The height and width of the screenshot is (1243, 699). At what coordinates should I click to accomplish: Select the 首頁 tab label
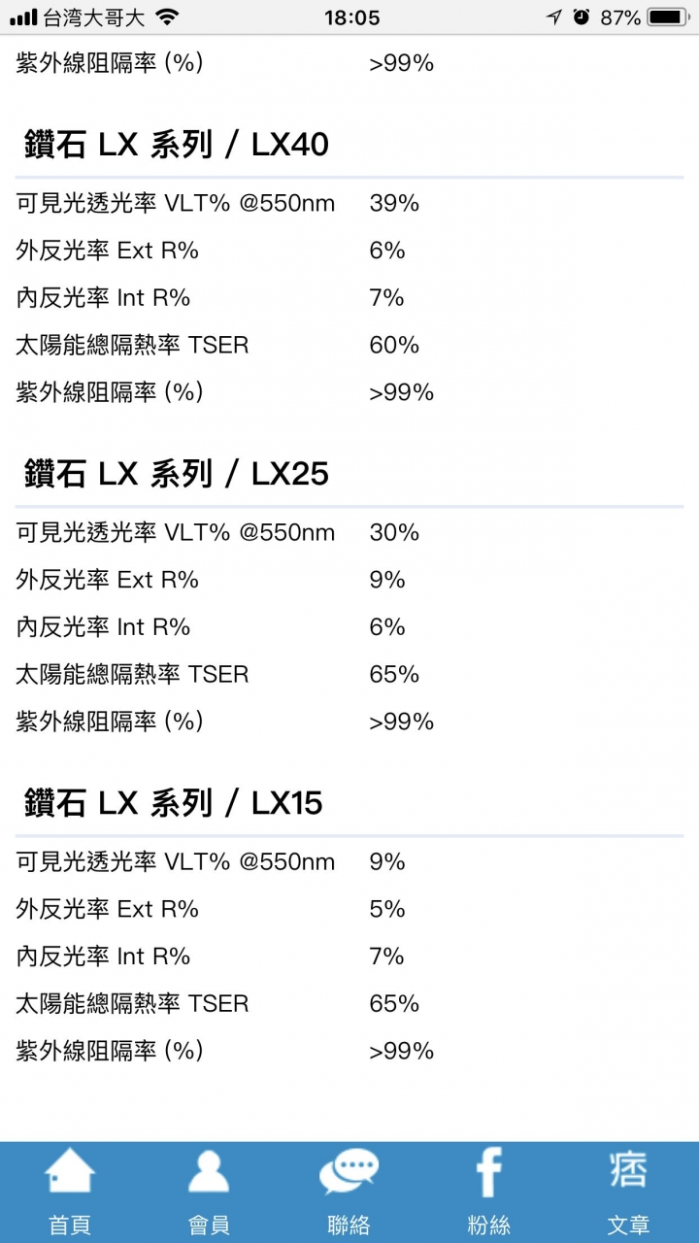[x=70, y=1225]
